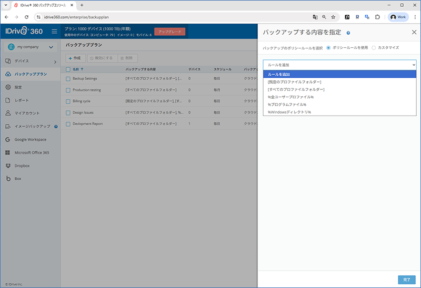Close the backup content panel with X
The image size is (421, 288).
pos(414,32)
